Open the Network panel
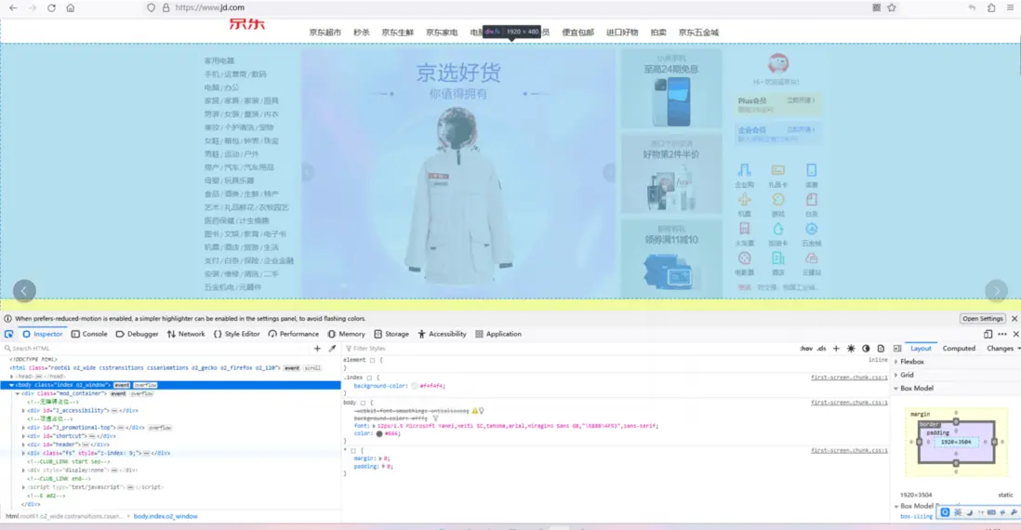 (x=186, y=334)
